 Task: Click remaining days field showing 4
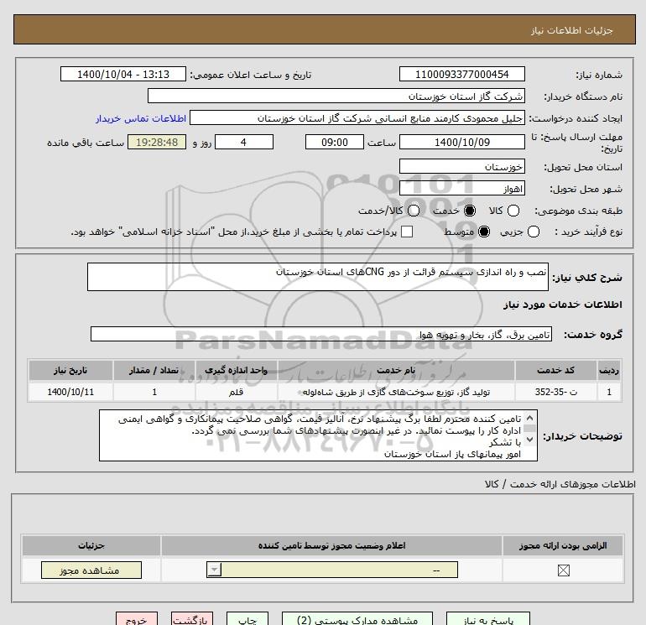pos(244,142)
